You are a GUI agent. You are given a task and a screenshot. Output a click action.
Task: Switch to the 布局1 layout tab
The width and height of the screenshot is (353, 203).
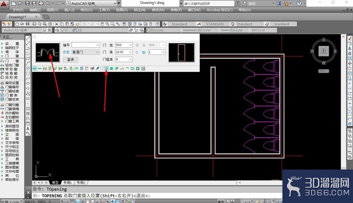pos(67,183)
